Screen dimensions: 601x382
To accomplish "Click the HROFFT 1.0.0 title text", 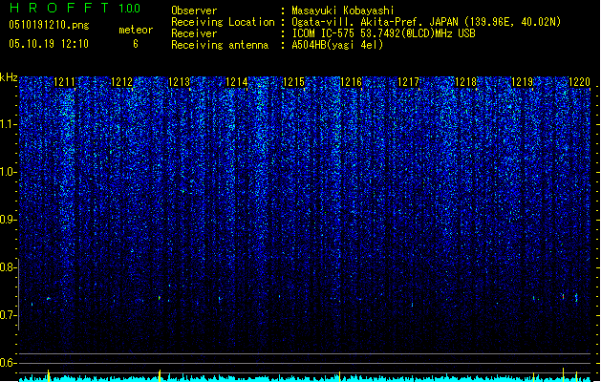I will (75, 8).
